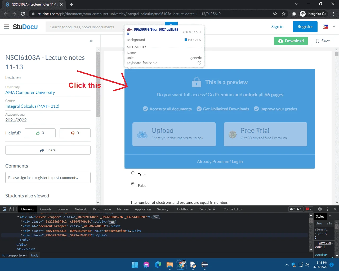
Task: Bookmark this page with the star icon
Action: tap(284, 14)
